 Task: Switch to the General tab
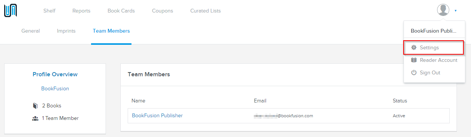pyautogui.click(x=30, y=31)
